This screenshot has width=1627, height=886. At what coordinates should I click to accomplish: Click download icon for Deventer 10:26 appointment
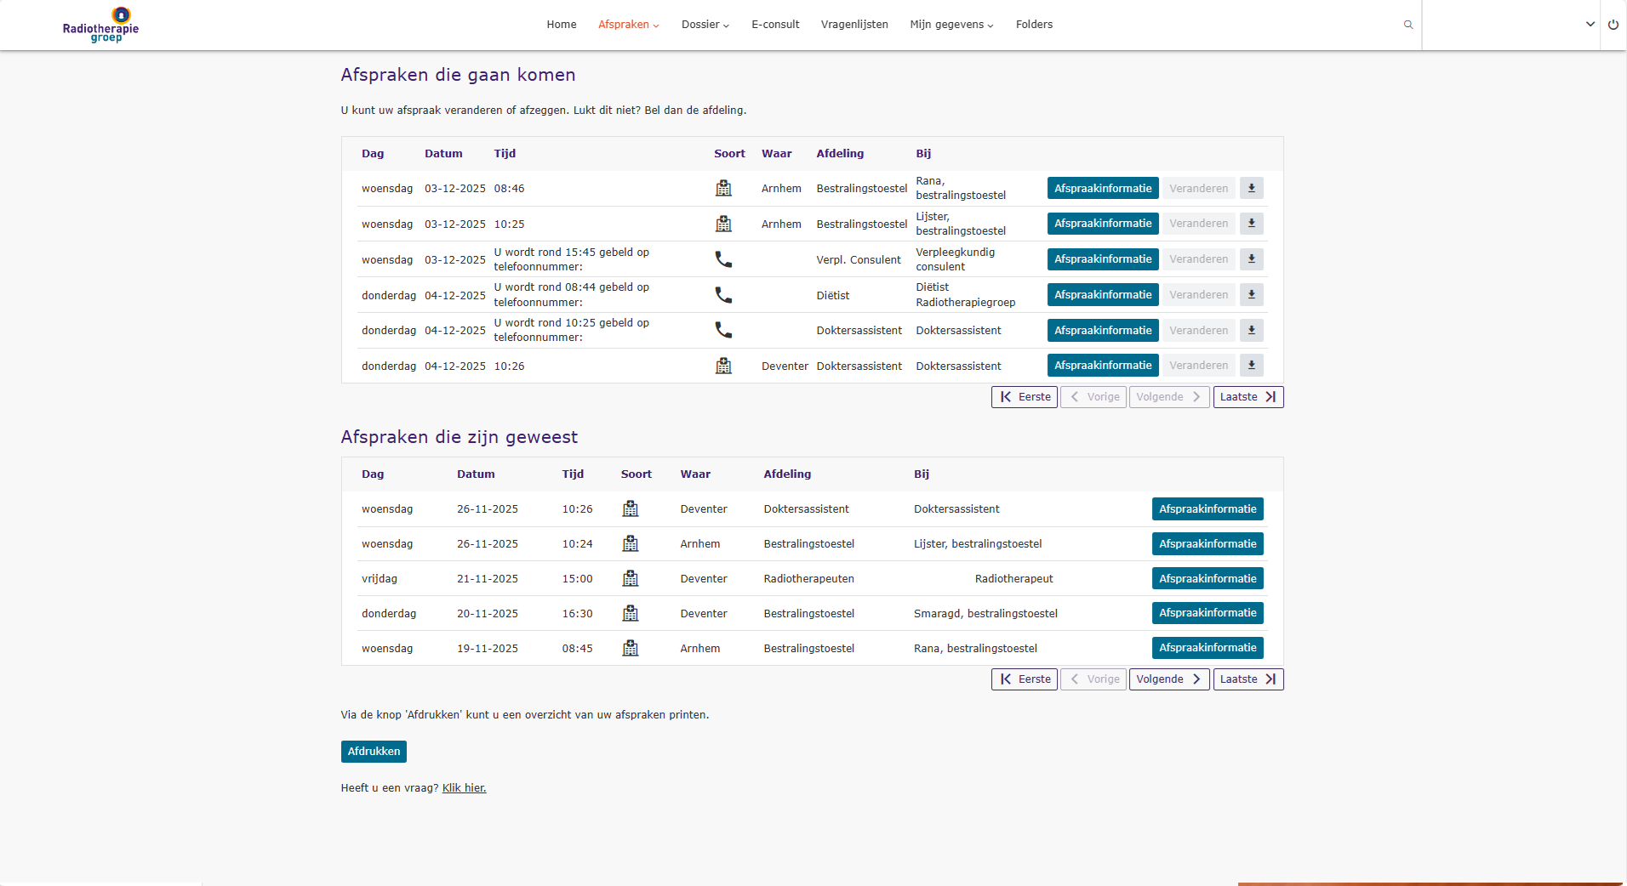pos(1252,366)
